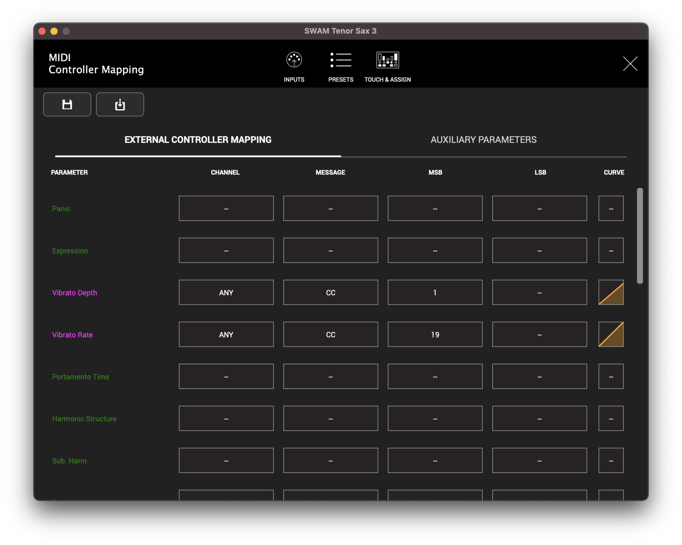Open the Channel selector for Vibrato Depth
This screenshot has width=682, height=545.
pyautogui.click(x=226, y=292)
